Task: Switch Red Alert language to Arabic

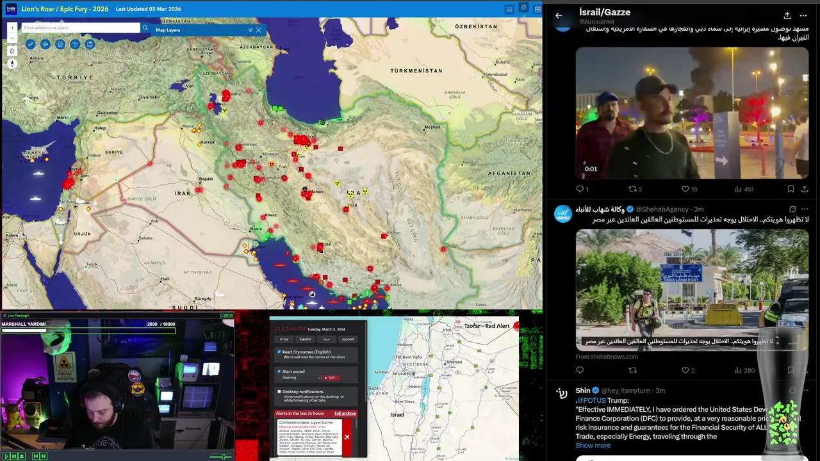Action: pyautogui.click(x=326, y=339)
